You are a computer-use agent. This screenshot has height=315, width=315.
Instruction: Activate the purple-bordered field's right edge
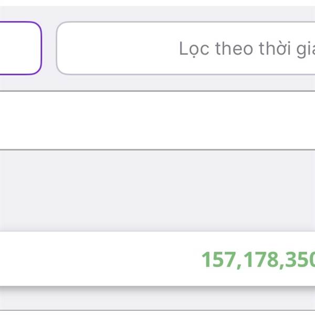pos(41,48)
